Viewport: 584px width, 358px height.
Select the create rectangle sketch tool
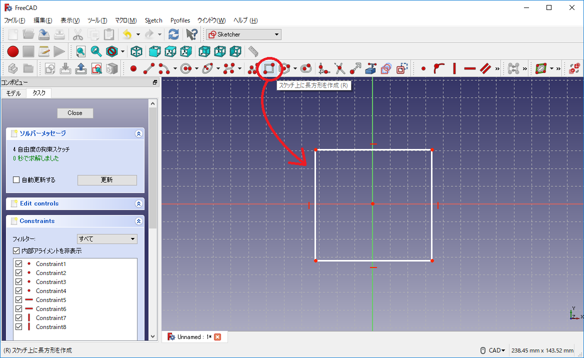pyautogui.click(x=269, y=68)
